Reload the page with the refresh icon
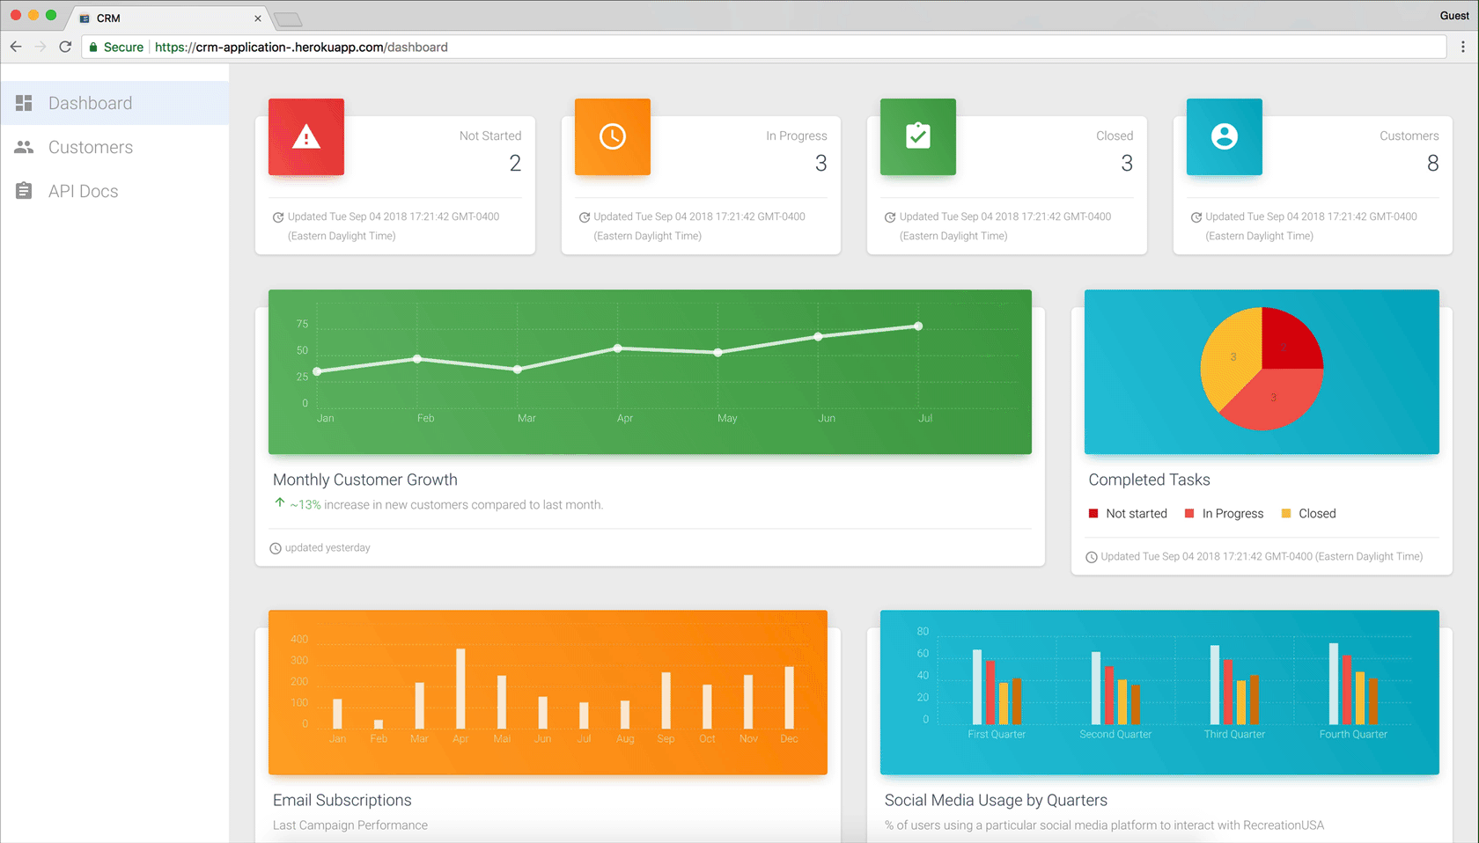Viewport: 1479px width, 843px height. 65,47
